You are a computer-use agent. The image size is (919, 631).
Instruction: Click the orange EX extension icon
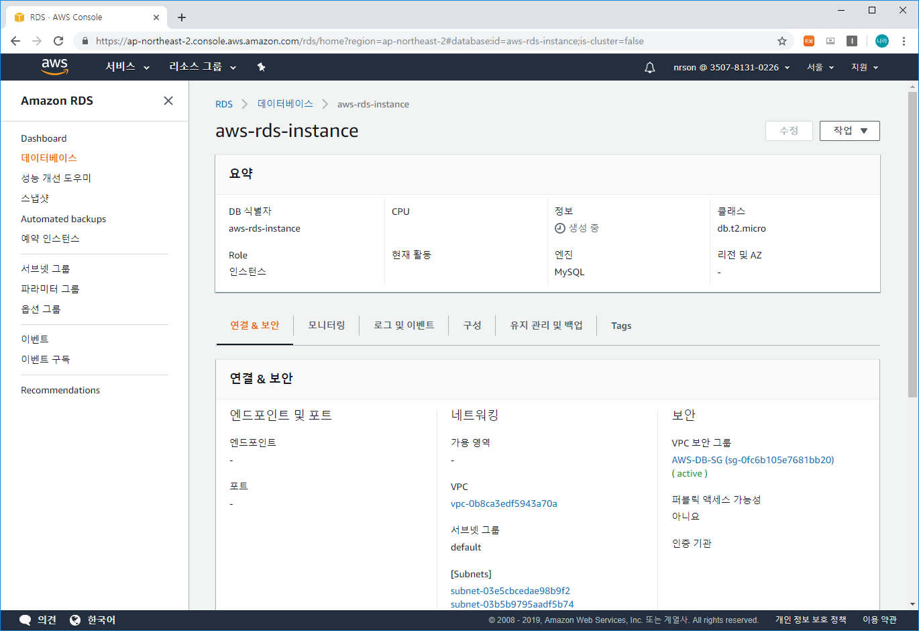(x=809, y=41)
